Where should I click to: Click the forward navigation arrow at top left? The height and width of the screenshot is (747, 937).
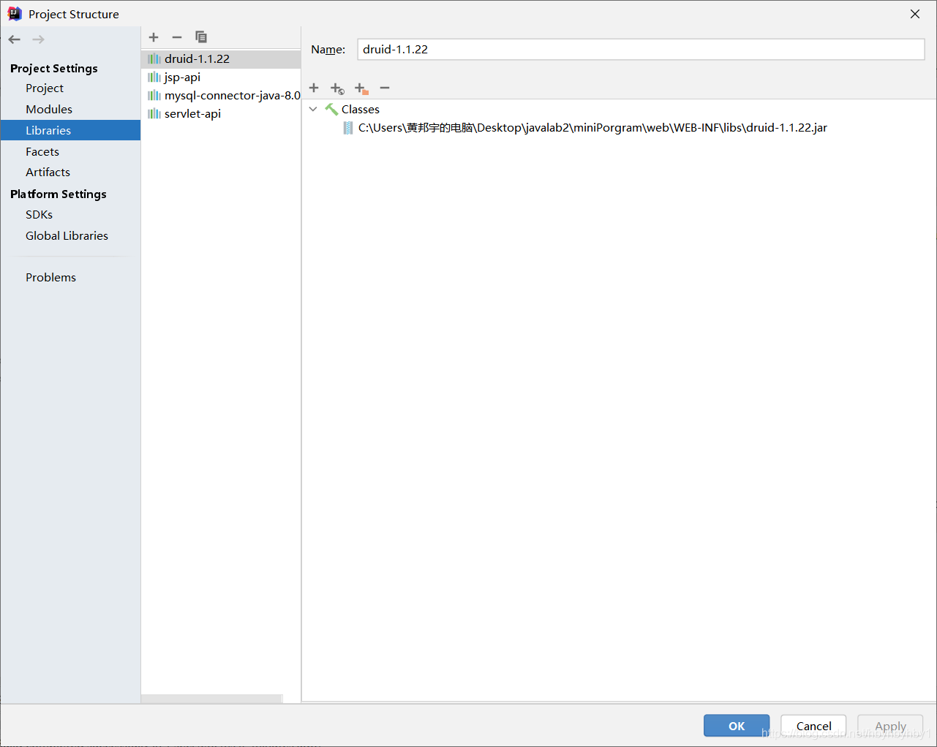click(37, 39)
